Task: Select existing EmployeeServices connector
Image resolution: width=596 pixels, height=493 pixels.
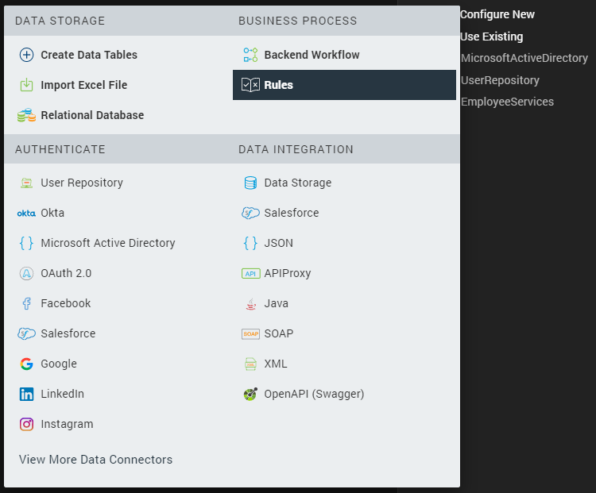Action: pyautogui.click(x=507, y=102)
